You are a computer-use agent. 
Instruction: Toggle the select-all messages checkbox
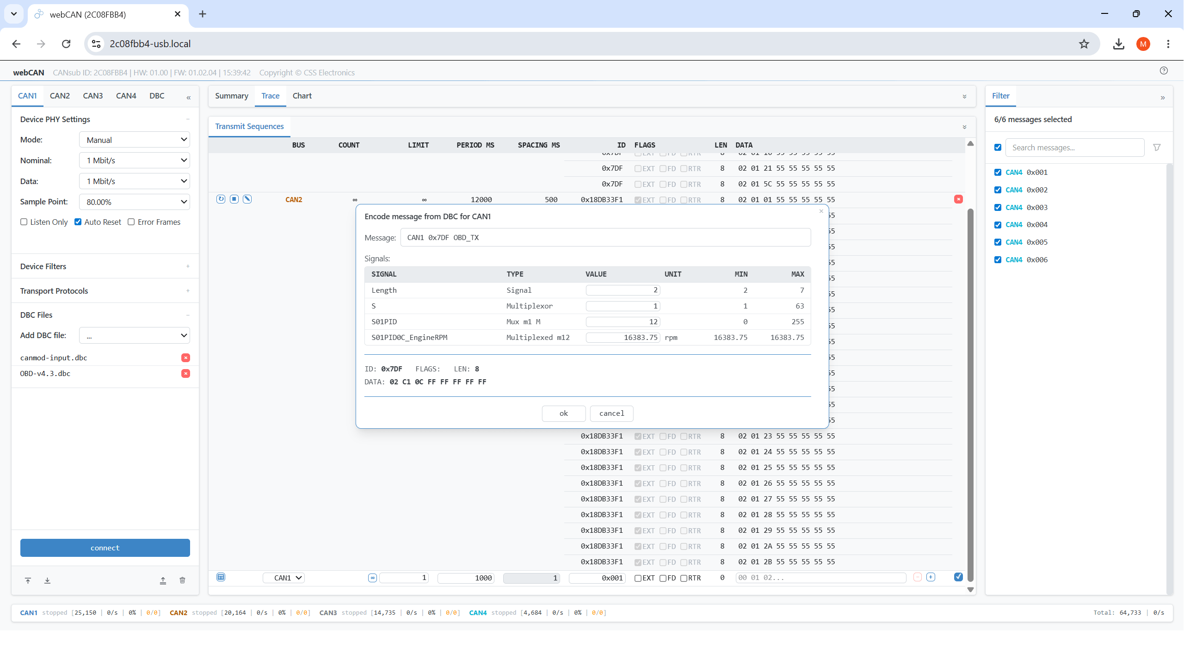click(998, 148)
